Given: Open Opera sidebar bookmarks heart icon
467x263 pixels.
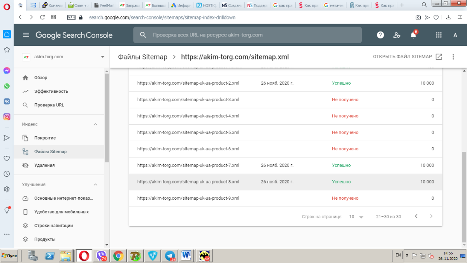Looking at the screenshot, I should point(7,158).
